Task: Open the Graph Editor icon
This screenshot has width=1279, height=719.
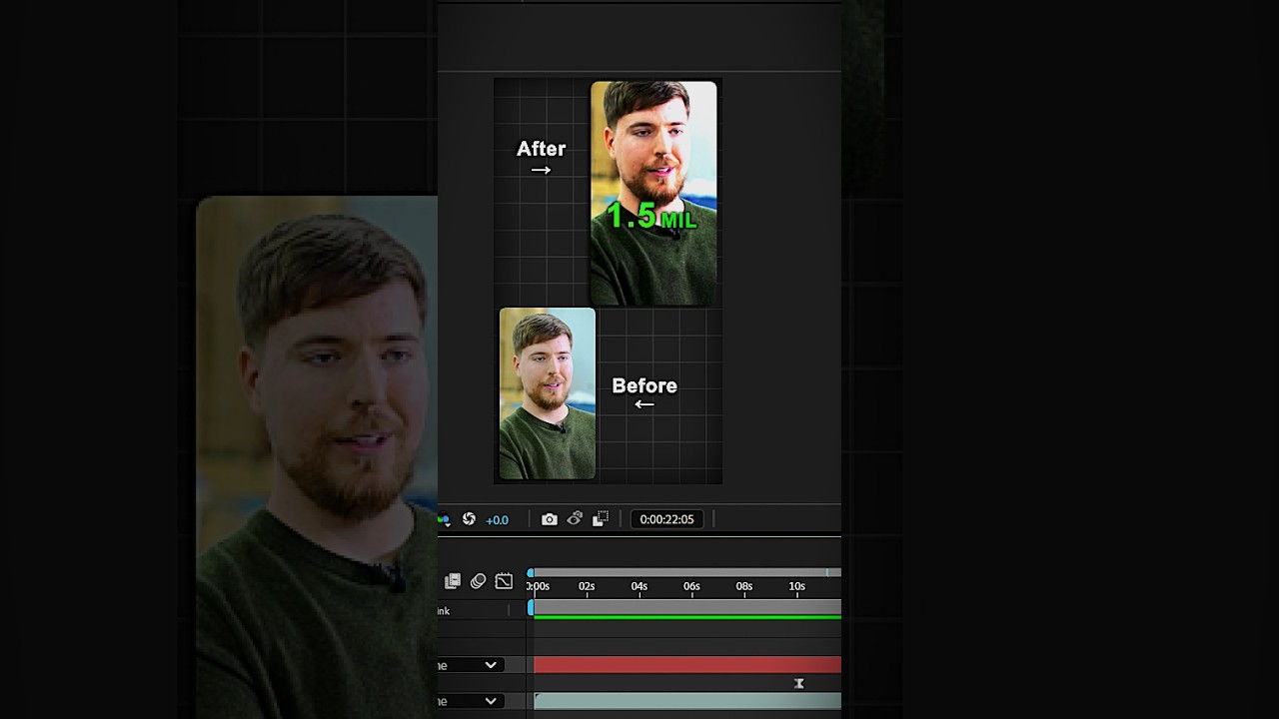Action: 504,581
